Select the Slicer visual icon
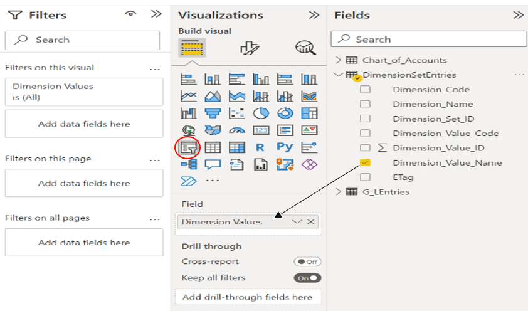The height and width of the screenshot is (311, 528). (188, 147)
